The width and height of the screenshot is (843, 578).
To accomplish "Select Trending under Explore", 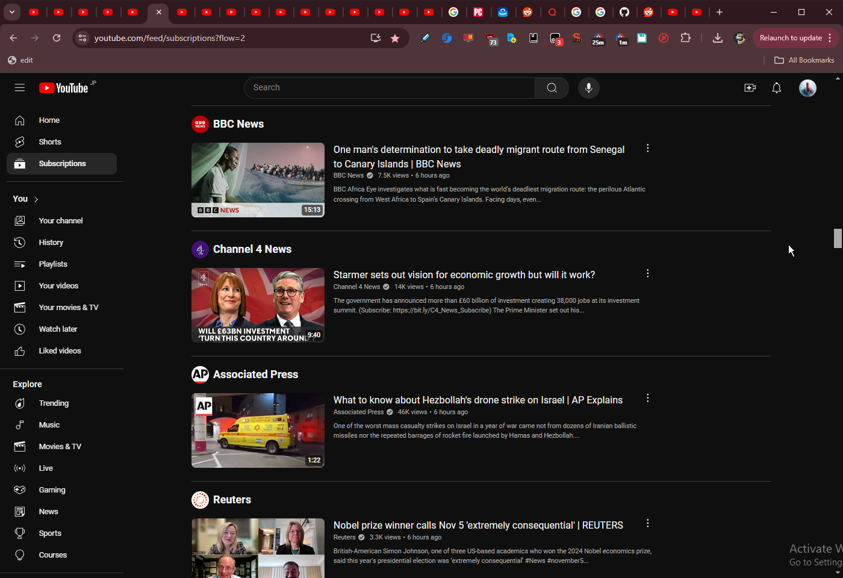I will point(54,403).
